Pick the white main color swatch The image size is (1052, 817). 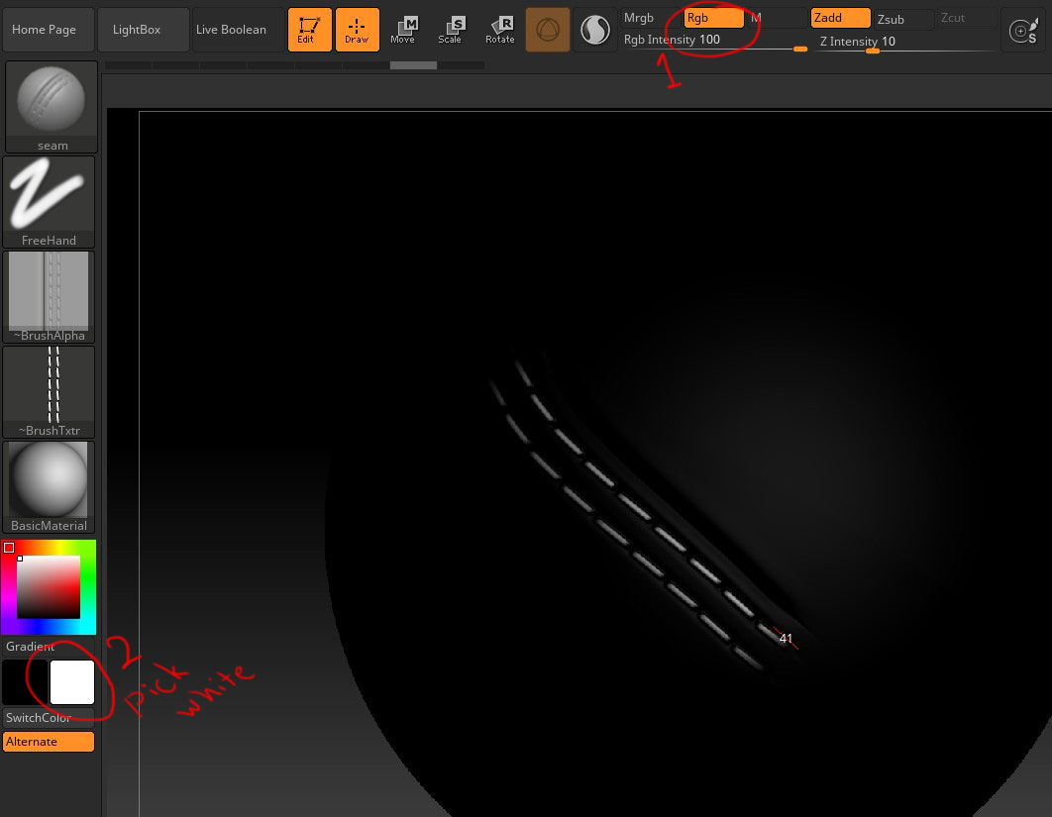click(72, 682)
